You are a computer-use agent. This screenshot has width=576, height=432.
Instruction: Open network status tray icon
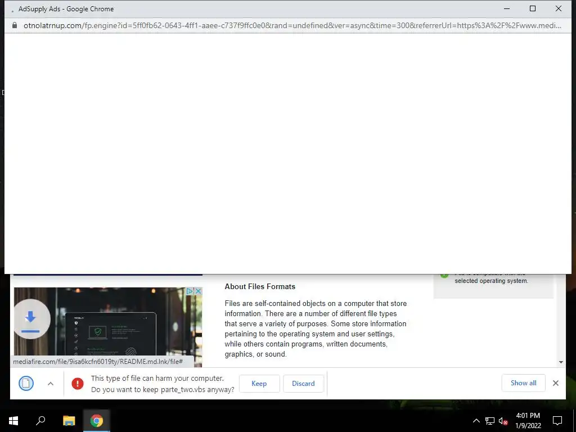click(x=490, y=421)
